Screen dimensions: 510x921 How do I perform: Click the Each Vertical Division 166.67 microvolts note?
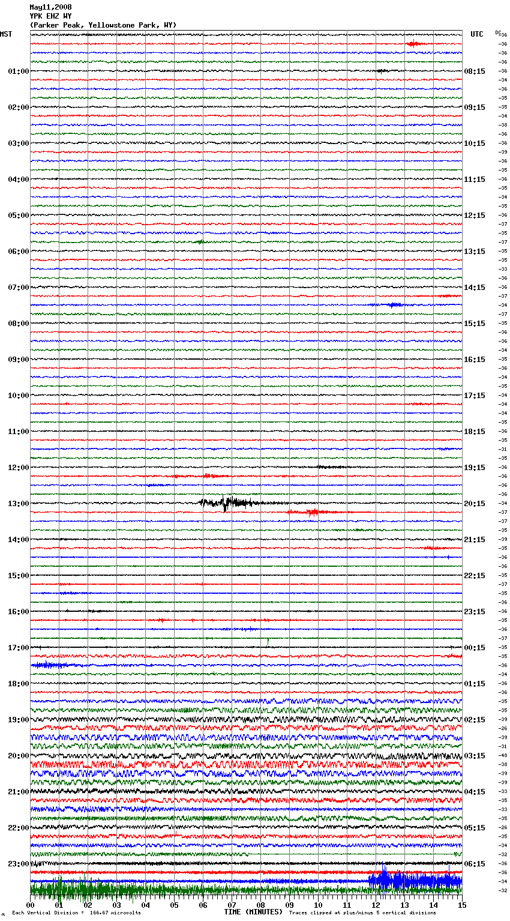[x=76, y=913]
